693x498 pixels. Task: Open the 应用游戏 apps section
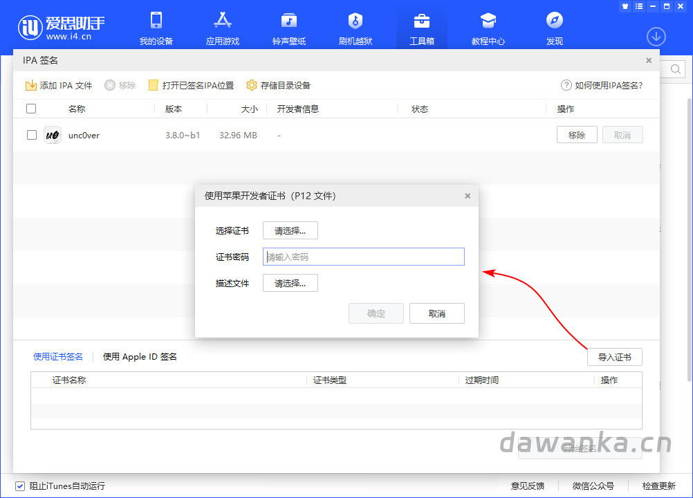coord(222,29)
